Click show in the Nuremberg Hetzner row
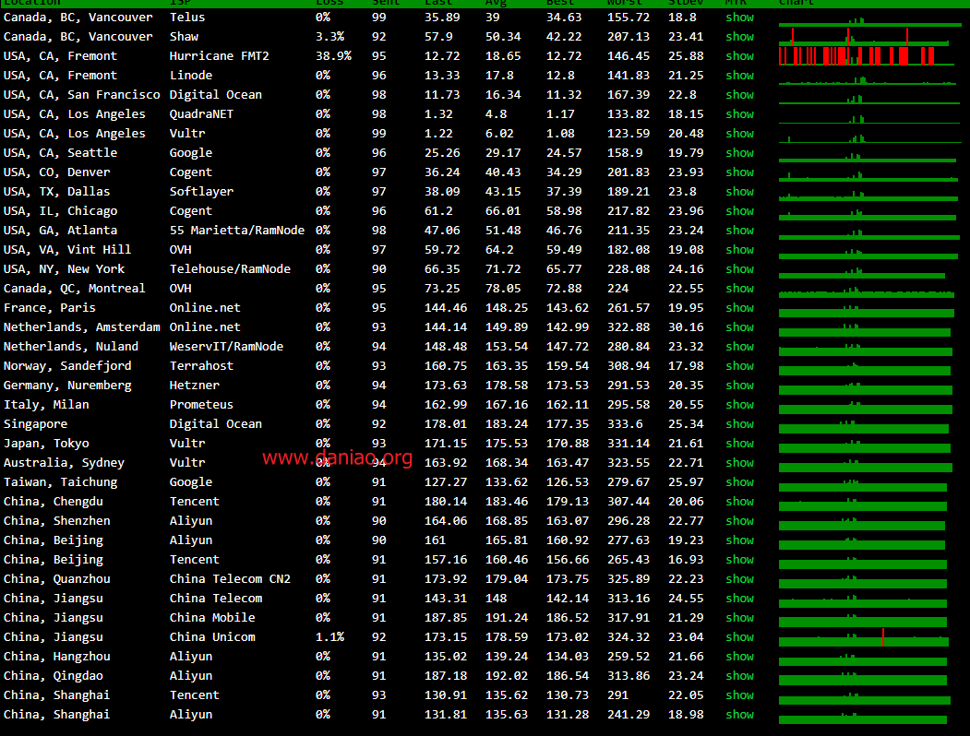The image size is (970, 736). (x=739, y=385)
